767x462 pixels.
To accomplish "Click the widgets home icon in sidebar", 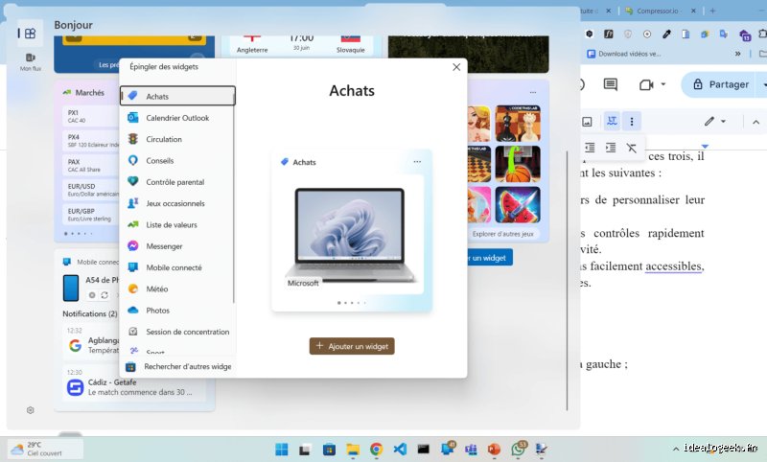I will point(31,34).
